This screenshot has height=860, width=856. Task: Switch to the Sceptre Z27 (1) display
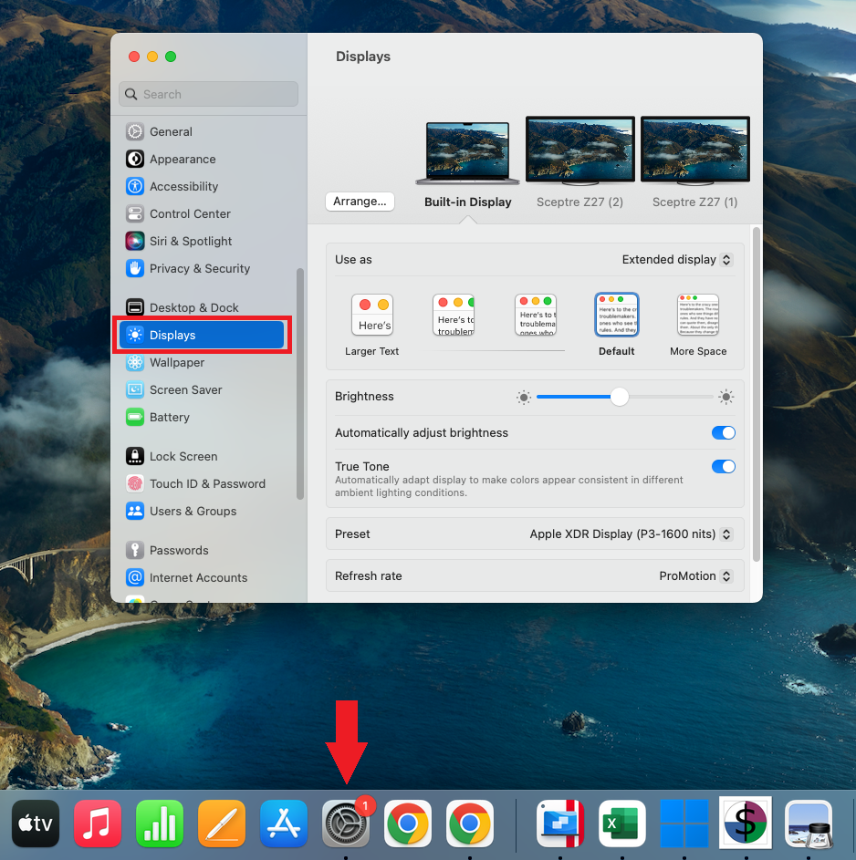tap(694, 150)
